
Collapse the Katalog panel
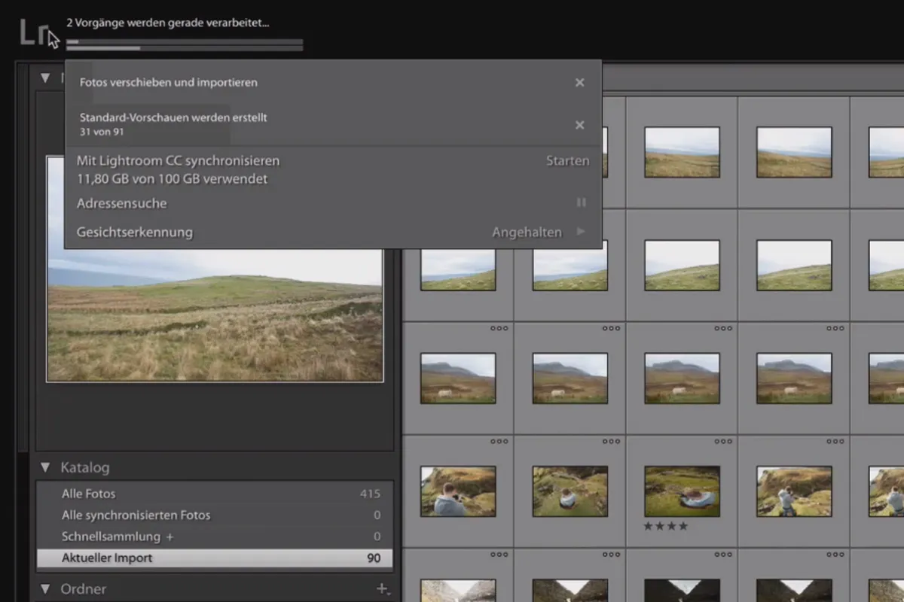(45, 467)
